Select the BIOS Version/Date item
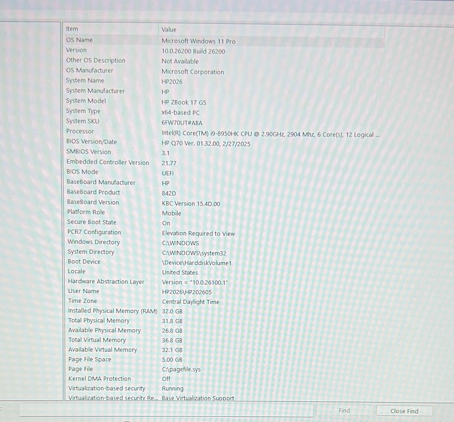454x422 pixels. point(92,142)
